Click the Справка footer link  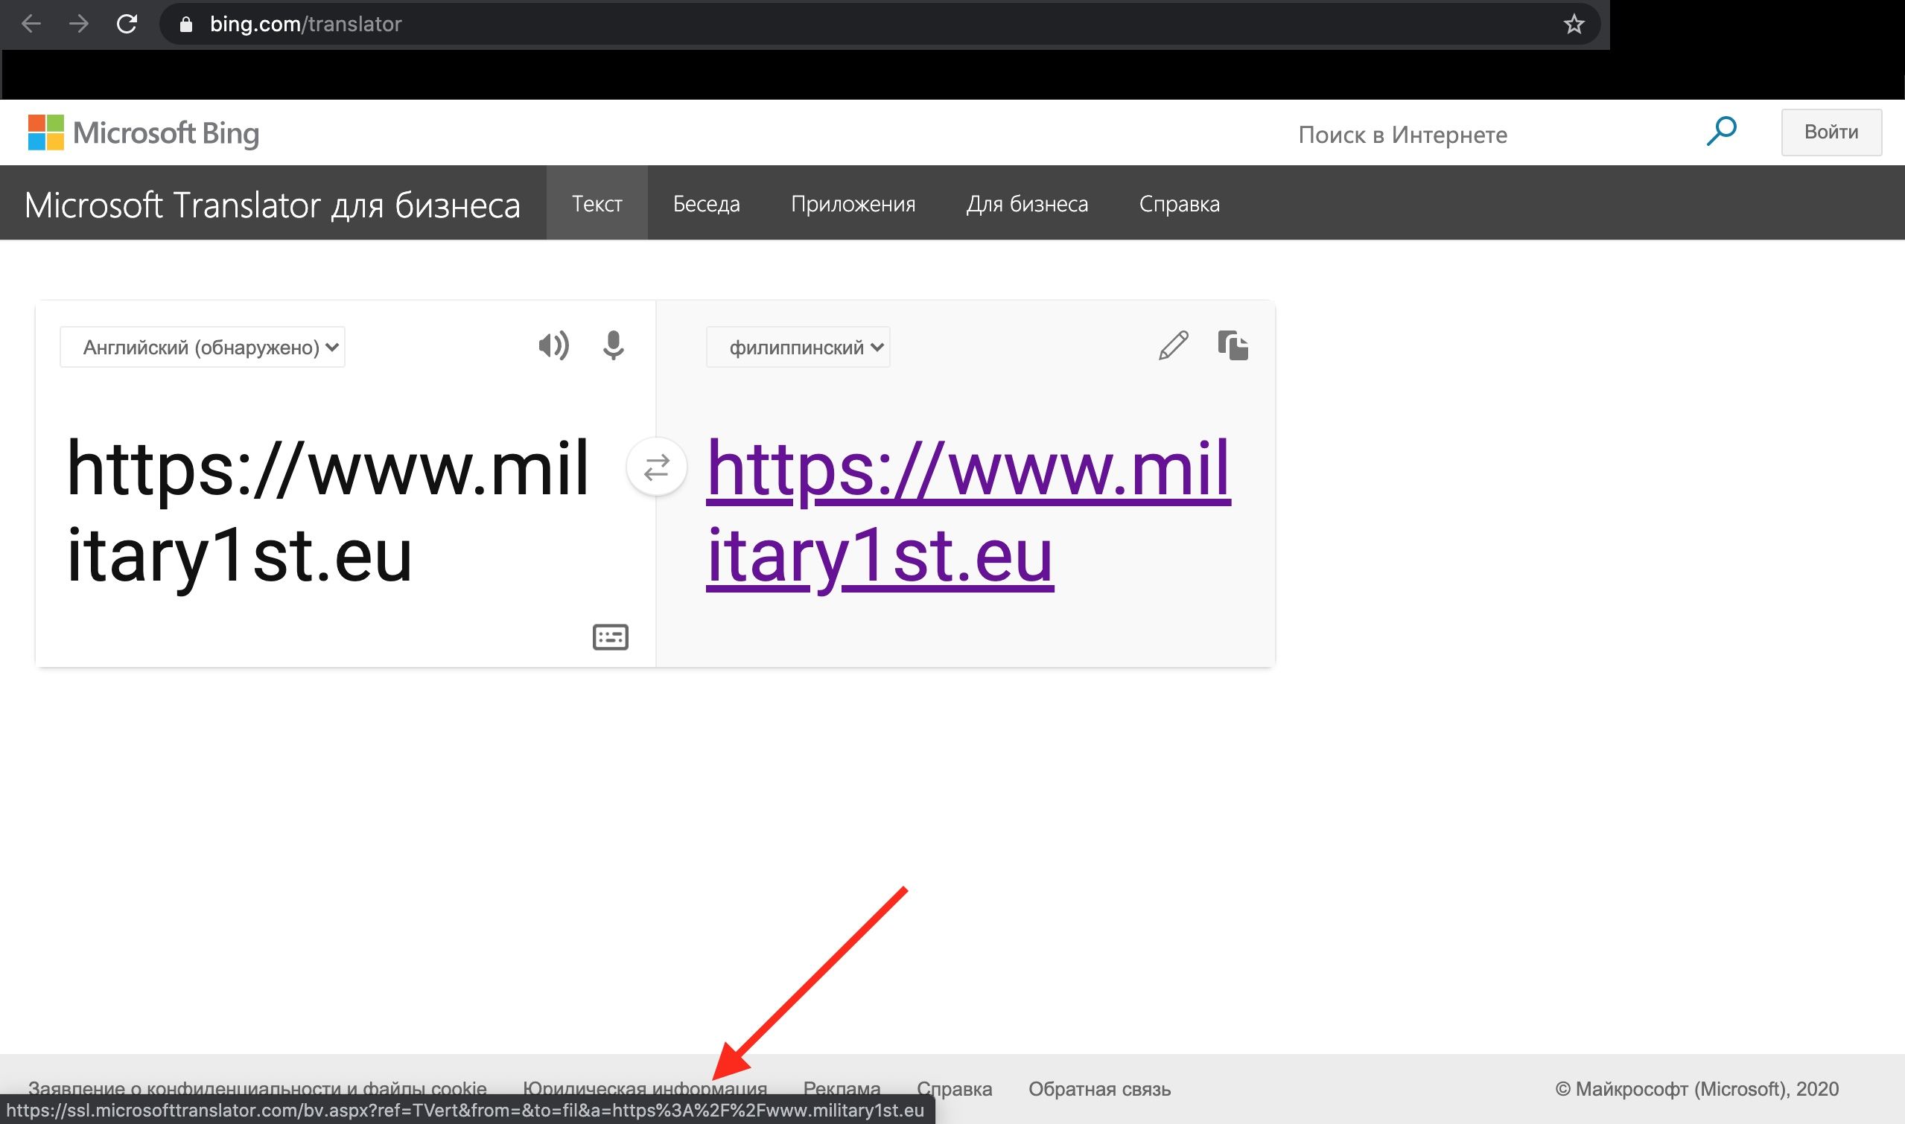(954, 1088)
